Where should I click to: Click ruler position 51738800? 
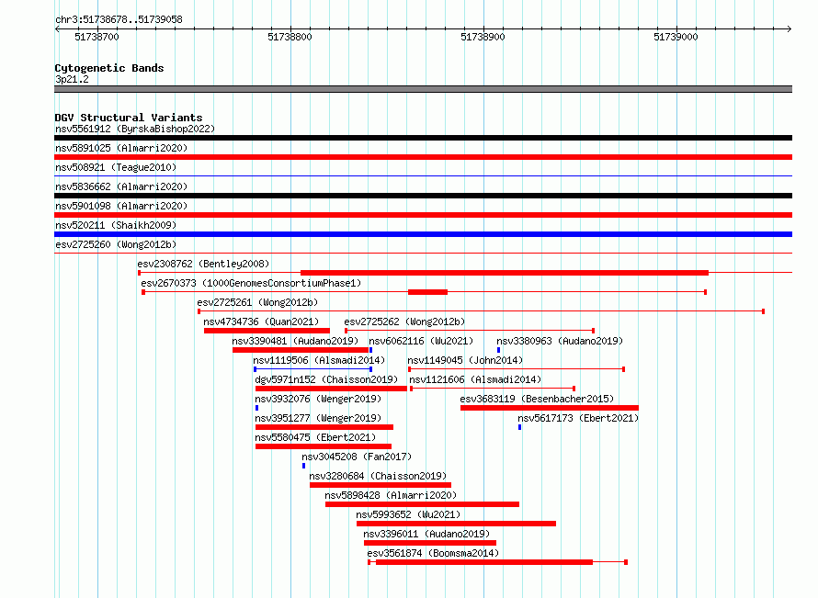tap(290, 37)
